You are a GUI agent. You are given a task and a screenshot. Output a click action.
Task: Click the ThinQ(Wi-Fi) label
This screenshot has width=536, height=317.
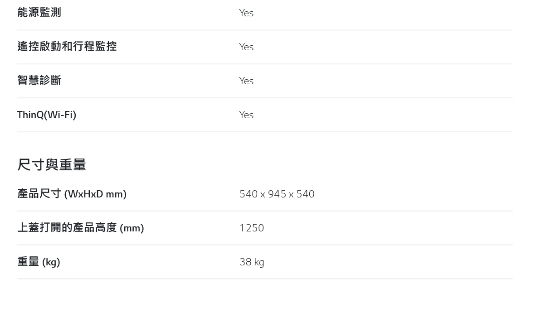(x=47, y=115)
